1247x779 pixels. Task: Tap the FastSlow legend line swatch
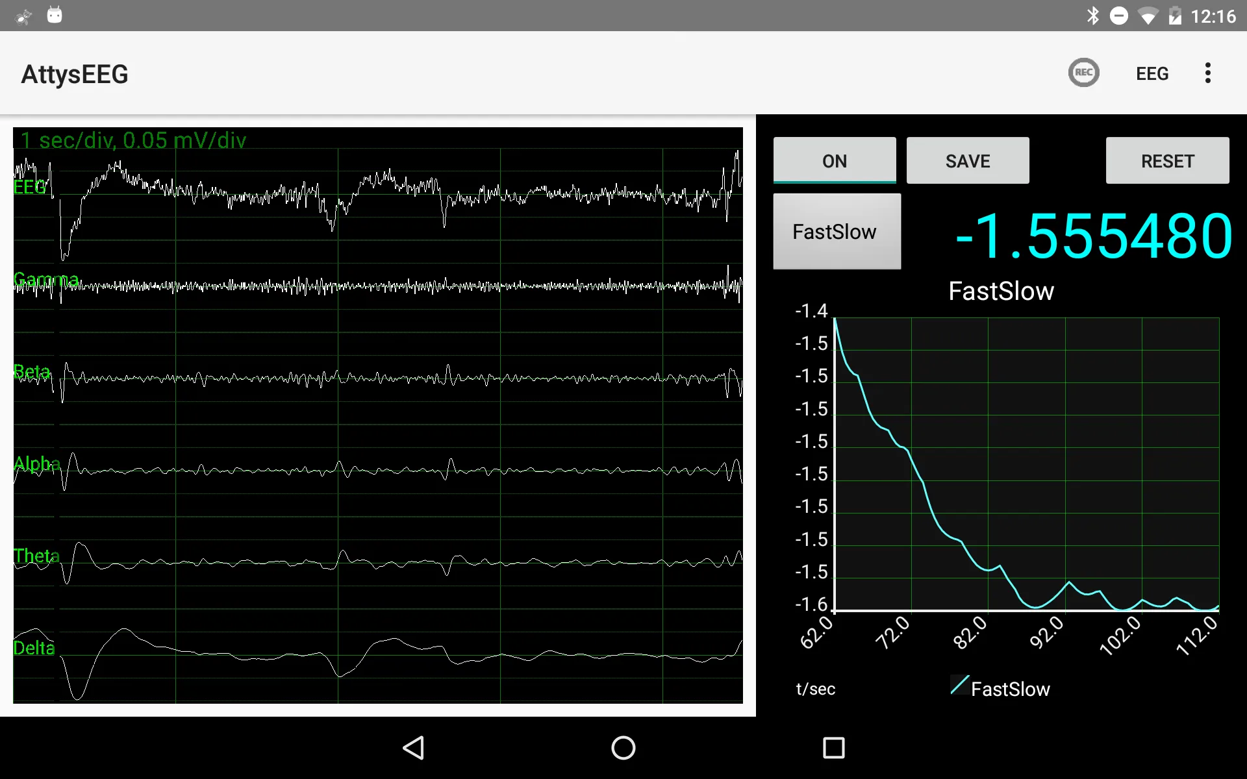coord(960,685)
